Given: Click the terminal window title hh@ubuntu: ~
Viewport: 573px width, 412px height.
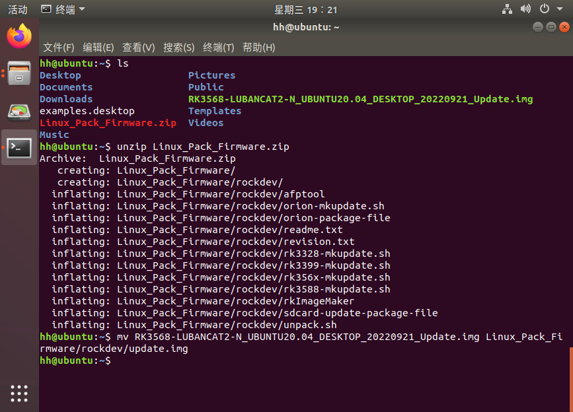Looking at the screenshot, I should [x=306, y=27].
